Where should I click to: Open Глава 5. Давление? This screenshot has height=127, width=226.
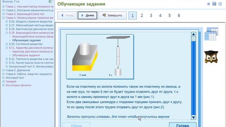click(18, 70)
